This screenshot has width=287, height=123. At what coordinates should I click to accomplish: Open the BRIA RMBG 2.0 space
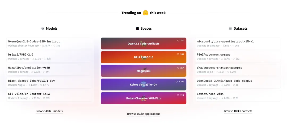click(x=143, y=57)
